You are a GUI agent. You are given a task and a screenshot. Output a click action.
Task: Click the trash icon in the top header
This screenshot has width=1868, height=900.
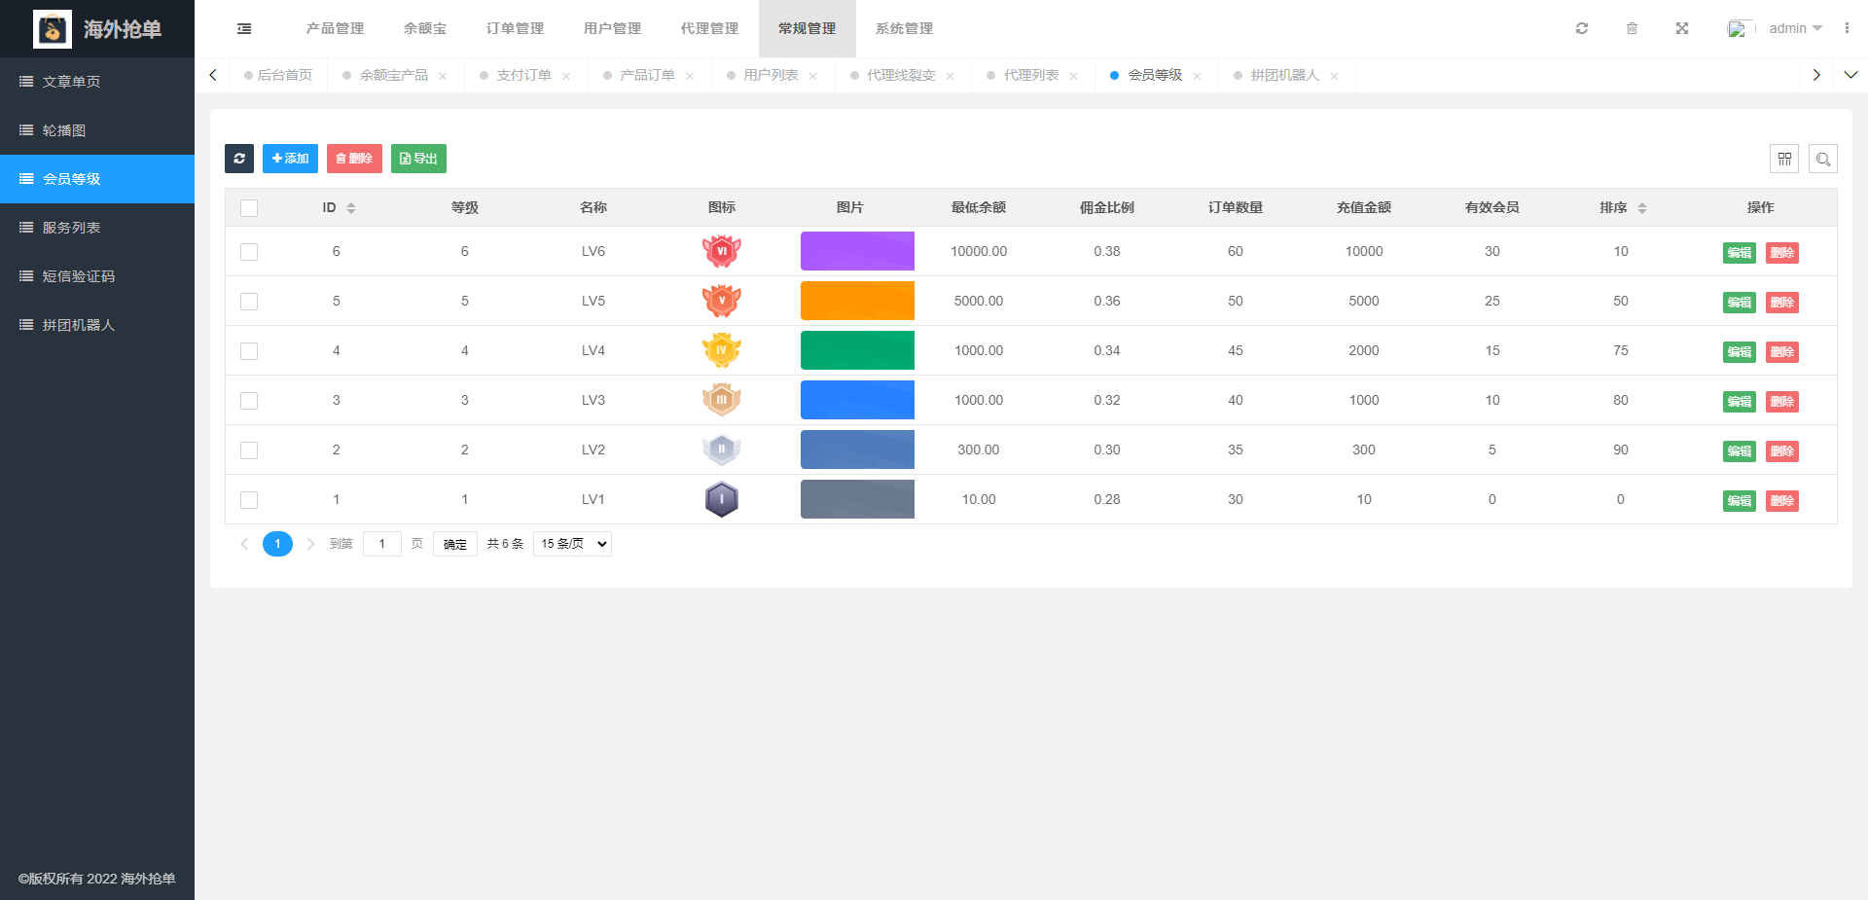pos(1632,29)
